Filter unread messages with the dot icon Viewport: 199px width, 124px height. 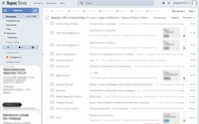(x=20, y=47)
